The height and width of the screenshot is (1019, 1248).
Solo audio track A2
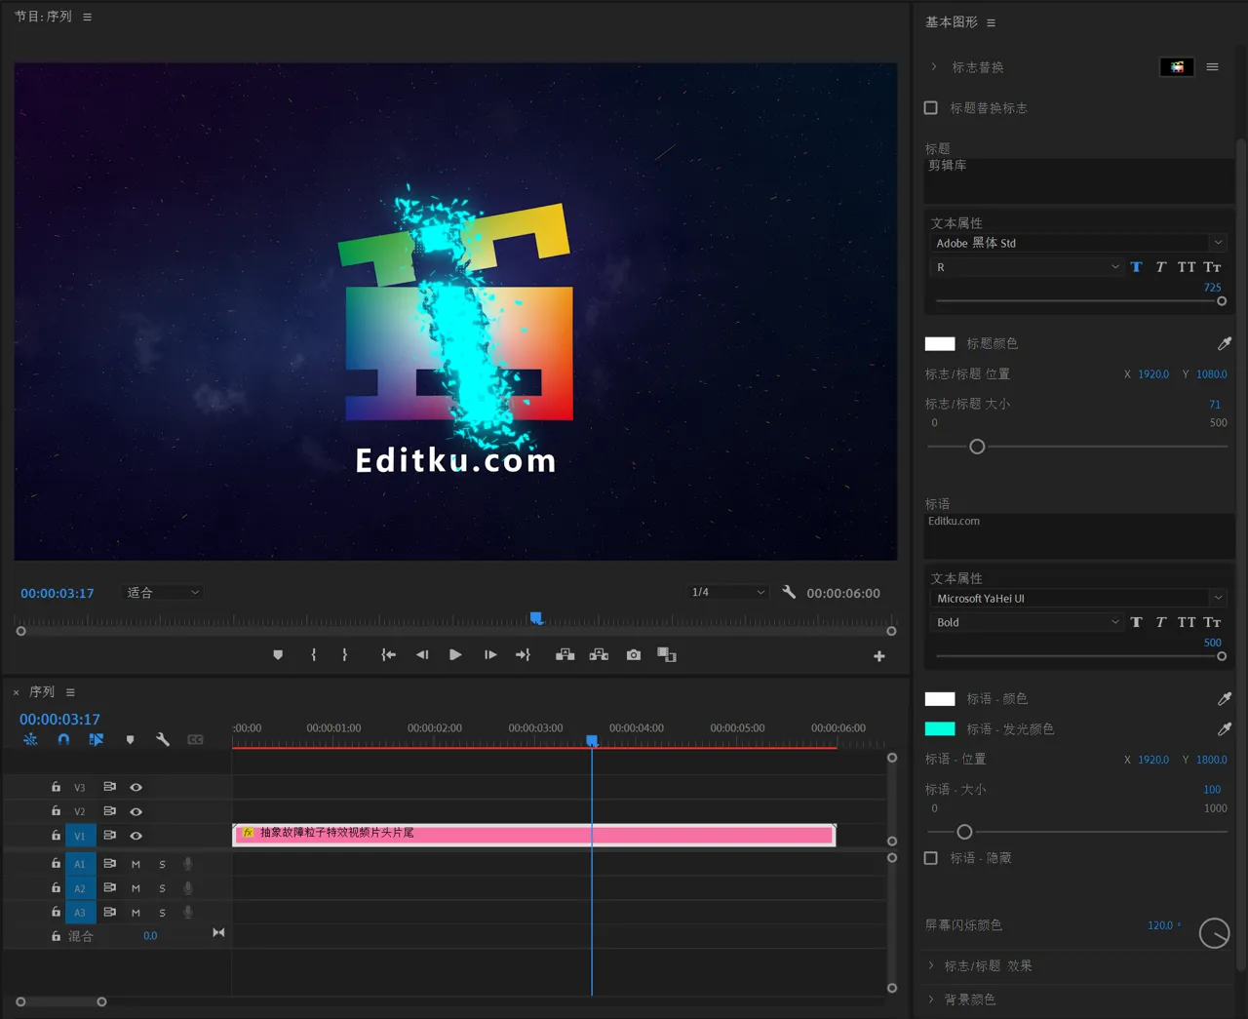coord(162,888)
